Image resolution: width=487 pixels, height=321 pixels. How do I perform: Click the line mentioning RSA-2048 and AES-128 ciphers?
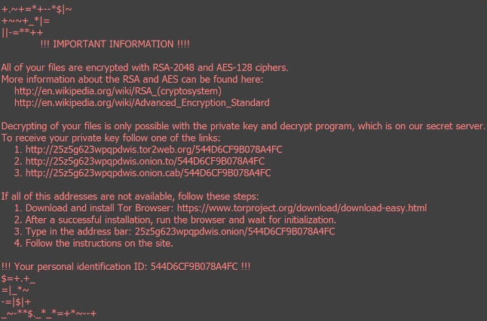point(145,67)
